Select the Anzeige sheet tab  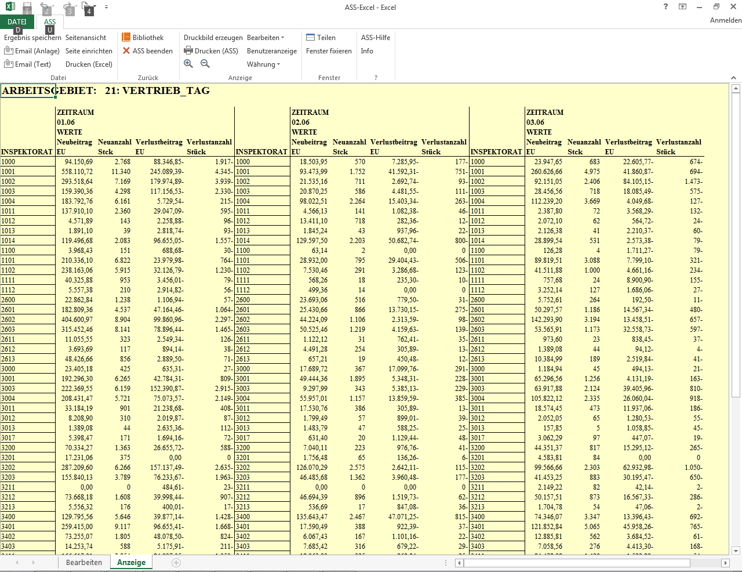(132, 563)
